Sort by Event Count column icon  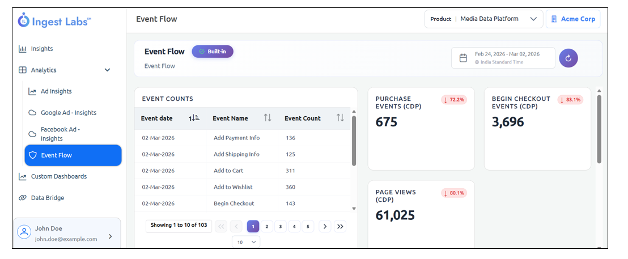point(340,118)
